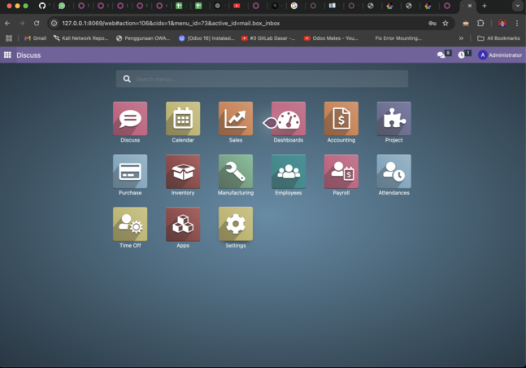The image size is (526, 368).
Task: Open the Inventory app
Action: [x=183, y=172]
